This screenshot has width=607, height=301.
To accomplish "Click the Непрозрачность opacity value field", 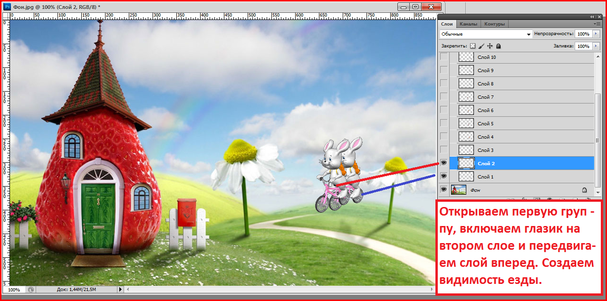I will click(583, 34).
